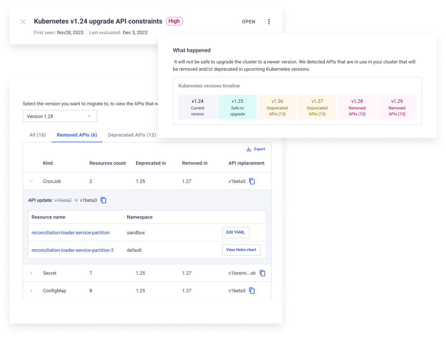The image size is (446, 337).
Task: Click the OPEN status label
Action: (249, 21)
